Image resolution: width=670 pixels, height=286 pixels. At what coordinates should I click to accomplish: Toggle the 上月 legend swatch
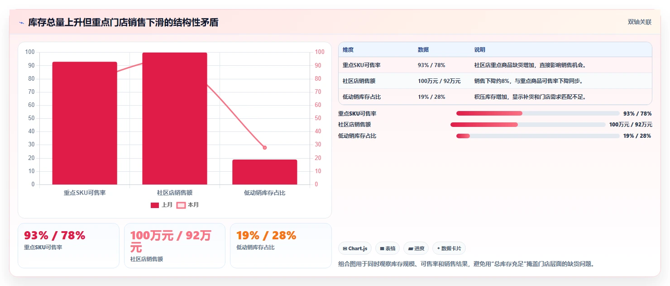[155, 205]
